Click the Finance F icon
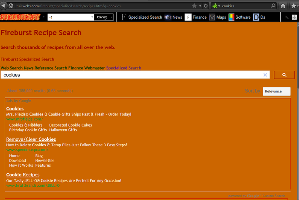The image size is (299, 200). coord(188,17)
